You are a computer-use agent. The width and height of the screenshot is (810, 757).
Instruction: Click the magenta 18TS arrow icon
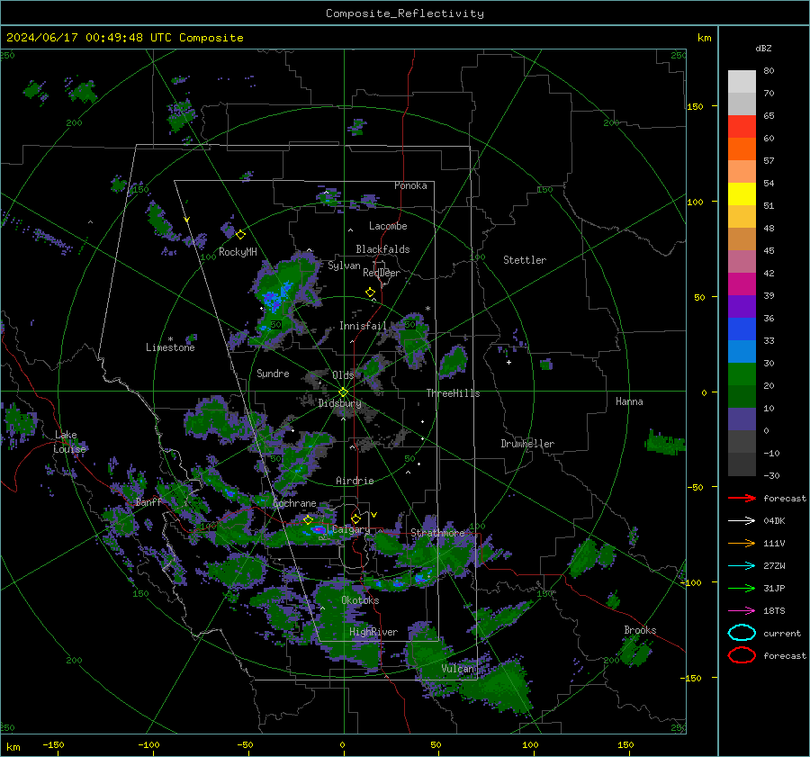point(742,611)
